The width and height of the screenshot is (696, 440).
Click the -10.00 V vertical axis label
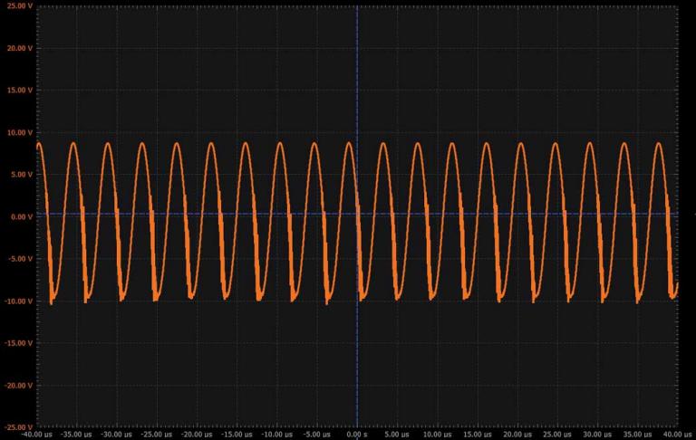tap(17, 301)
